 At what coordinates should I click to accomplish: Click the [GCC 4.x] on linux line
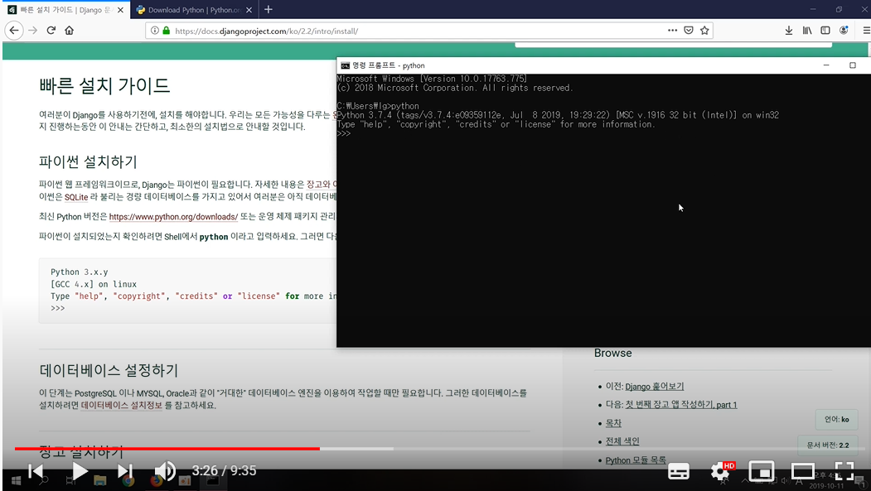(94, 284)
